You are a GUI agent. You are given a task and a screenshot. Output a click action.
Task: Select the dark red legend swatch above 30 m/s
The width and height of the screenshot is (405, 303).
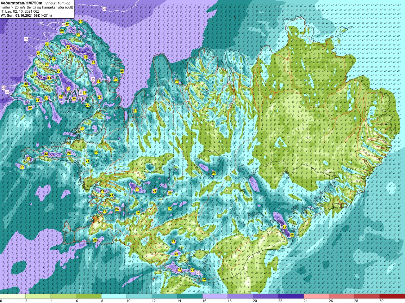[x=392, y=296]
